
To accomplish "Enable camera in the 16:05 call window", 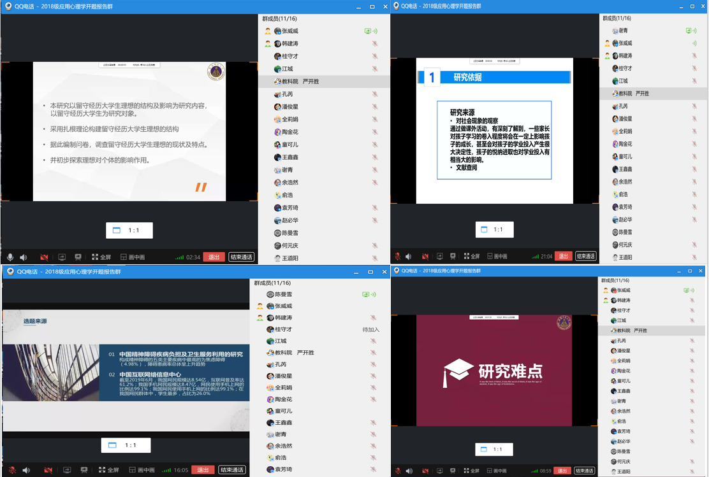I will pyautogui.click(x=48, y=471).
